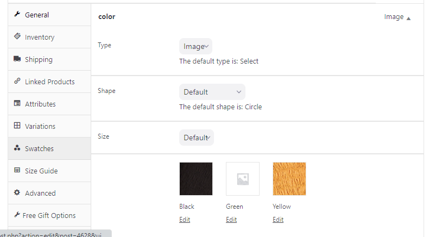The image size is (429, 237).
Task: Collapse the color attribute panel arrow
Action: tap(408, 18)
